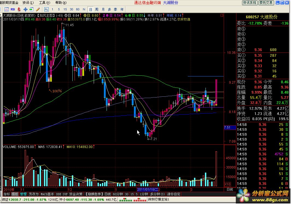Click the RSI indicator toolbar icon
Screen dimensions: 291x204
click(x=13, y=9)
